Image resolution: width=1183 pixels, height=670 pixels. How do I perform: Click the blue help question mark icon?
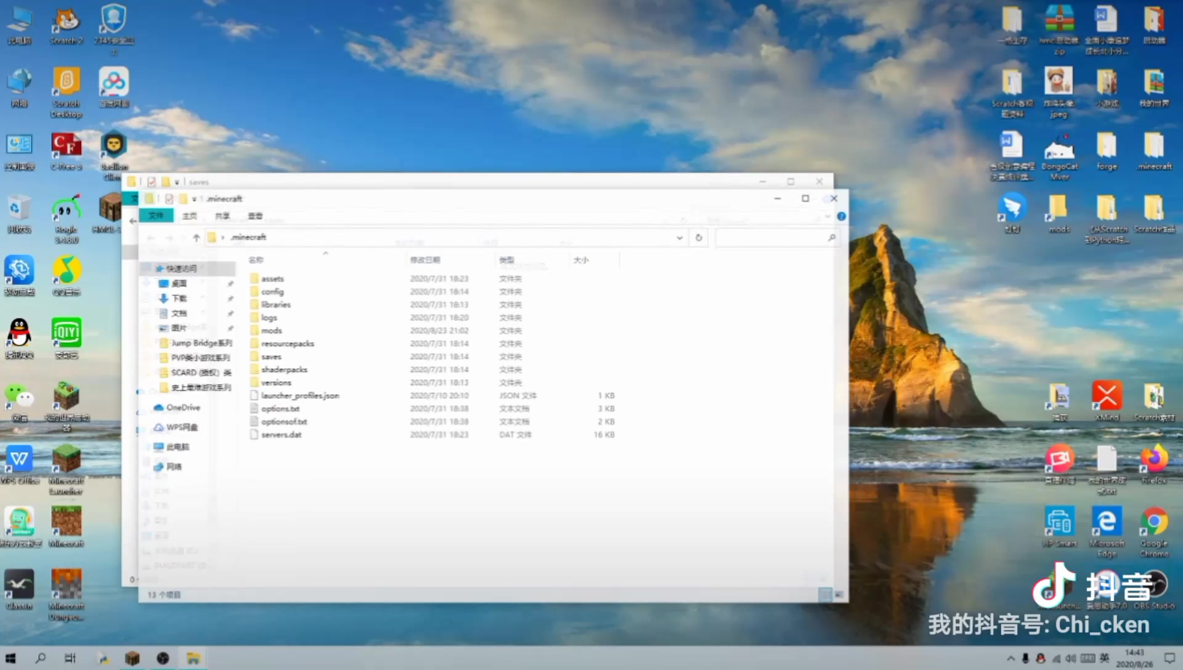(841, 216)
